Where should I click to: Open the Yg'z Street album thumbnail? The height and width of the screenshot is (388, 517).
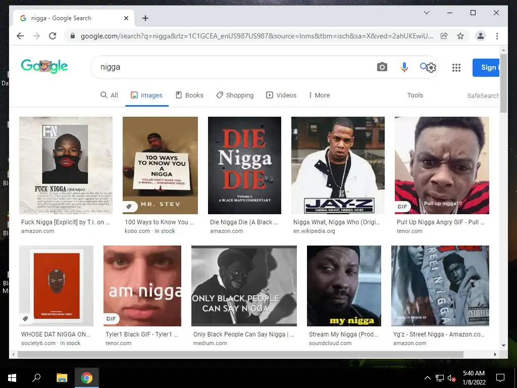tap(440, 286)
